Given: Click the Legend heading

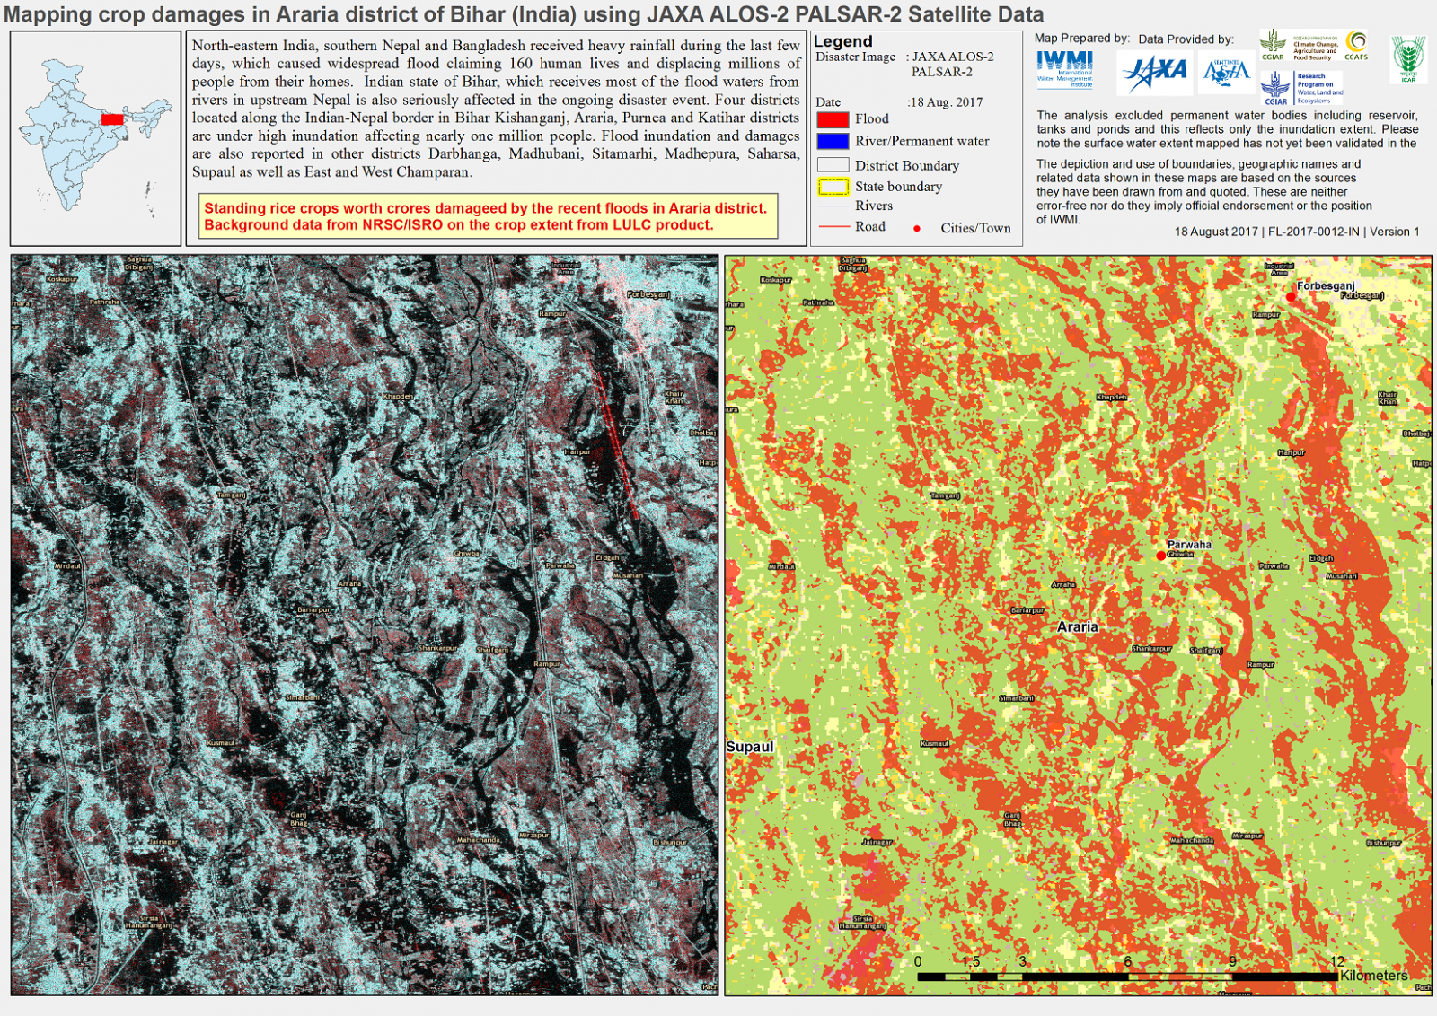Looking at the screenshot, I should [x=842, y=41].
